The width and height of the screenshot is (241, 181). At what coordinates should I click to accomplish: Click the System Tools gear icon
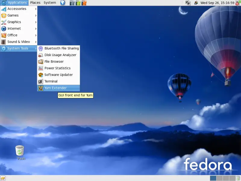[x=4, y=49]
